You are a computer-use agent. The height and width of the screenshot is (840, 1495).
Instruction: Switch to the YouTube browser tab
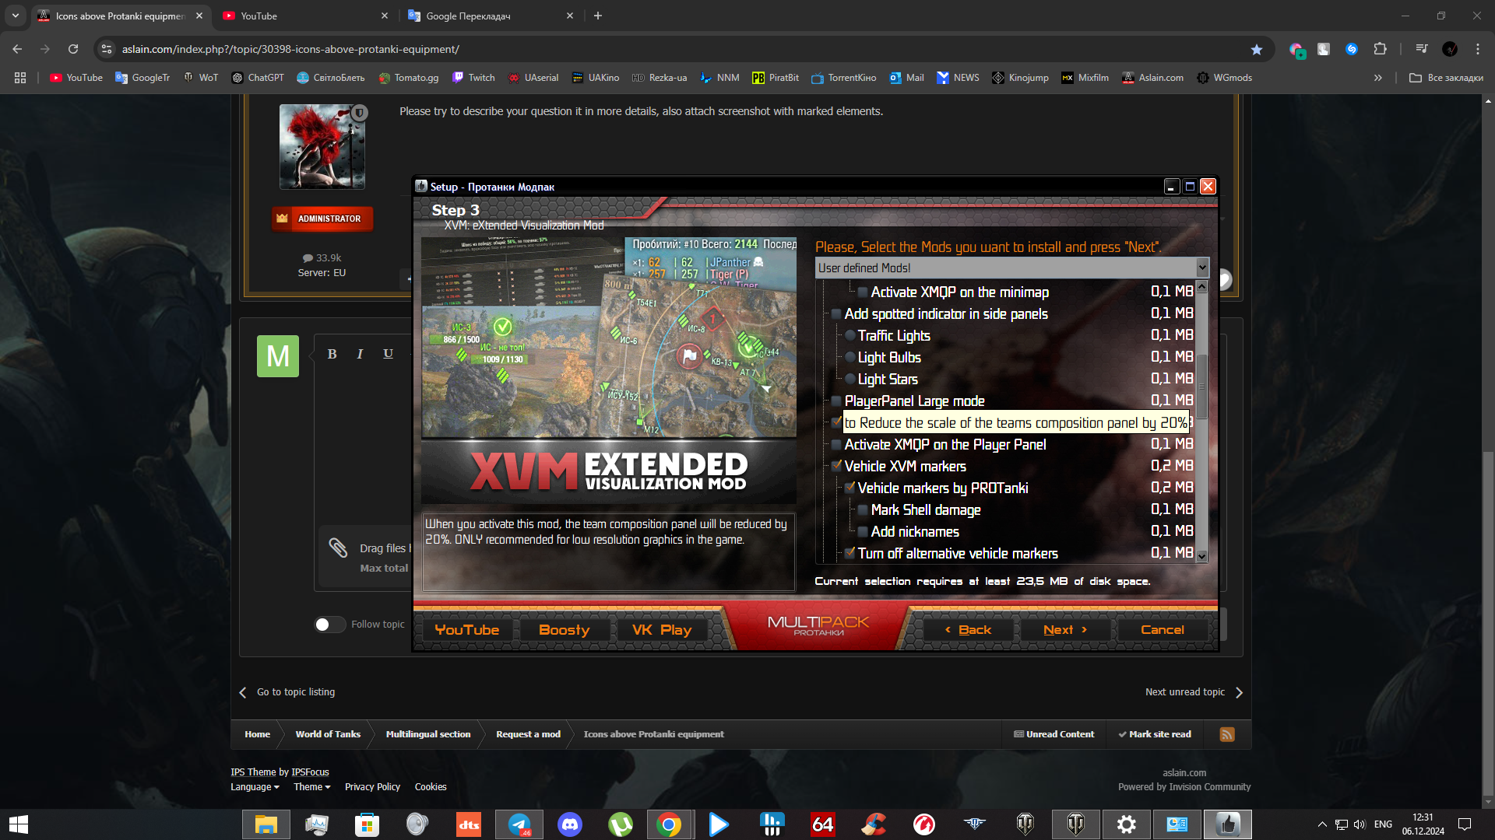click(304, 16)
